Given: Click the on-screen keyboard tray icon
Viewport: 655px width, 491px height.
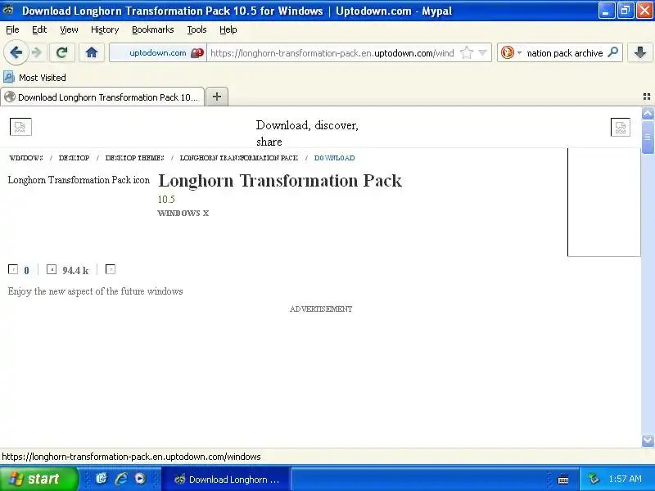Looking at the screenshot, I should tap(563, 479).
